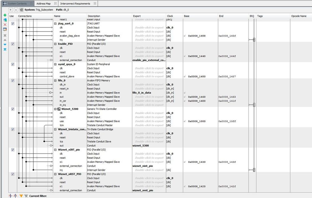Collapse the Wiznet_5300 component tree
312x198 pixels.
55,109
